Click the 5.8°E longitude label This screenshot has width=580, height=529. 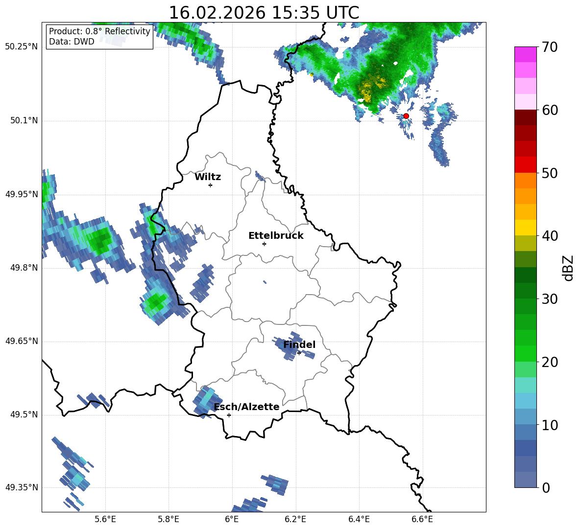(169, 519)
